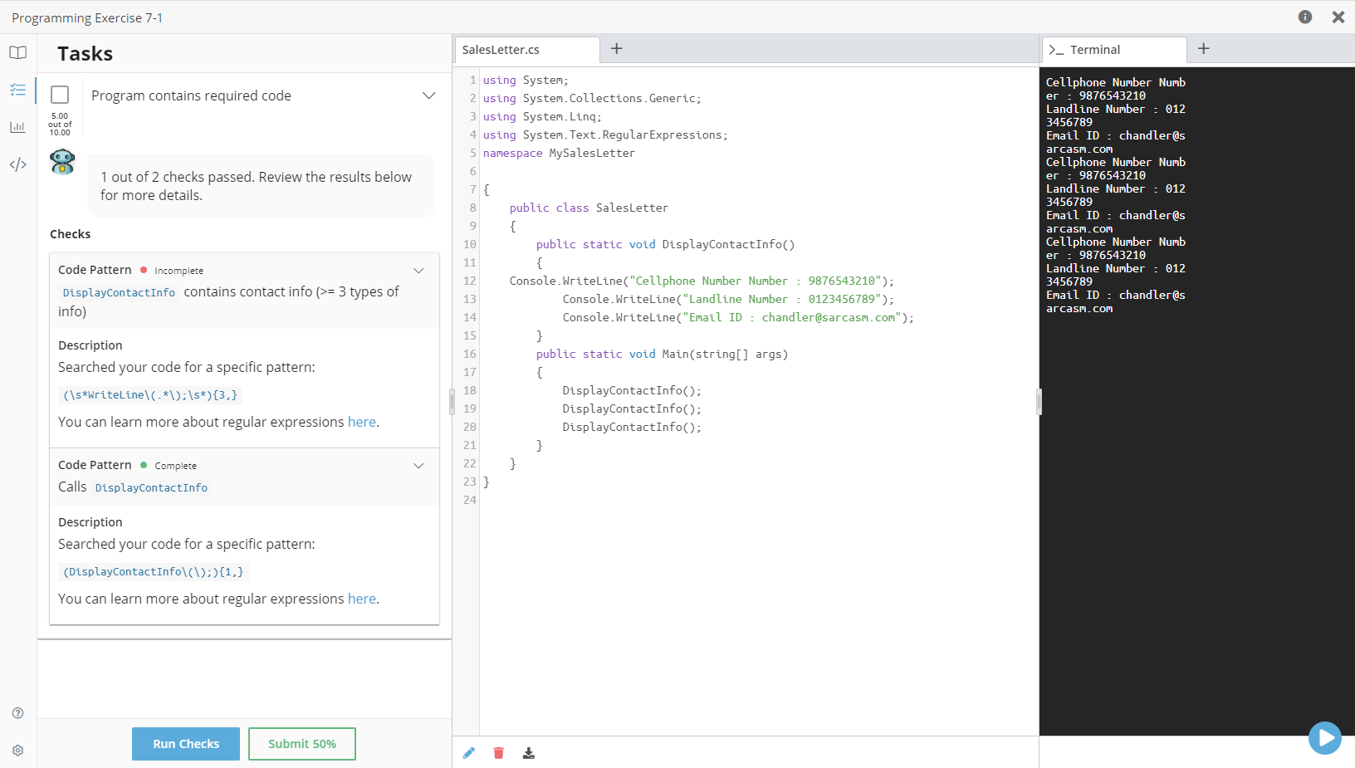1355x768 pixels.
Task: Click the Run Checks button
Action: tap(186, 744)
